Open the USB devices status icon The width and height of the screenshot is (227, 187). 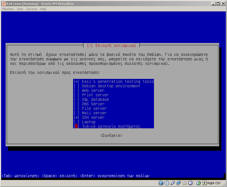click(172, 183)
